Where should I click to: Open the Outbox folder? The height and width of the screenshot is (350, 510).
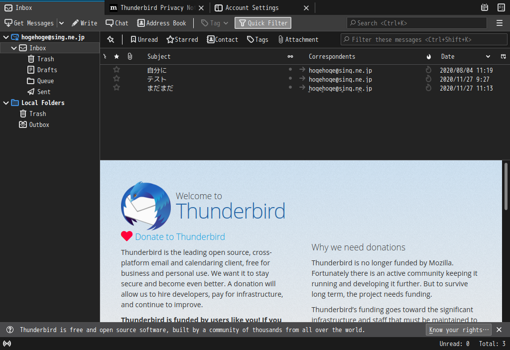[39, 124]
